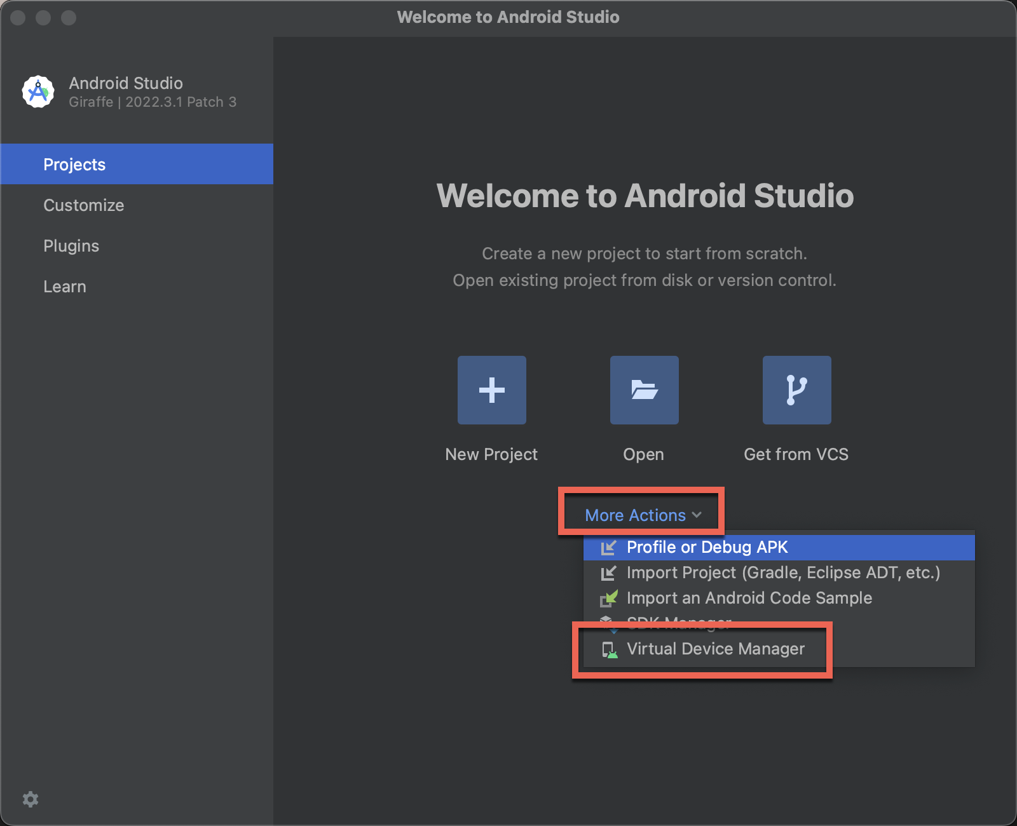
Task: Choose Import Project (Gradle, Eclipse ADT, etc.)
Action: pos(779,572)
